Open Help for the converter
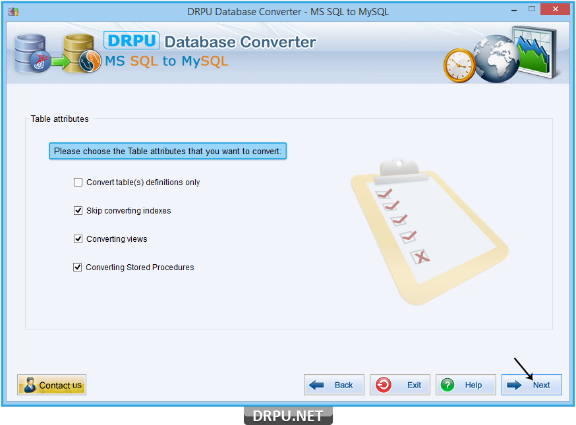The width and height of the screenshot is (576, 425). pyautogui.click(x=466, y=385)
